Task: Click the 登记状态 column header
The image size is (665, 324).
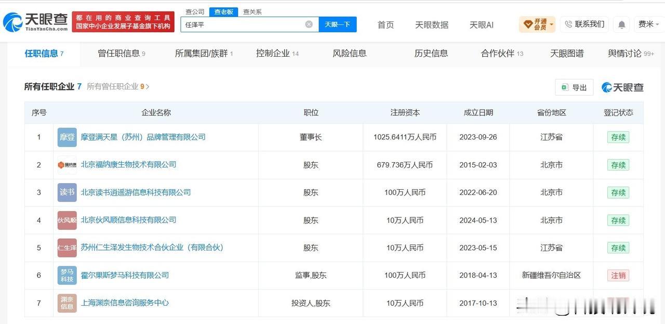Action: [x=618, y=112]
